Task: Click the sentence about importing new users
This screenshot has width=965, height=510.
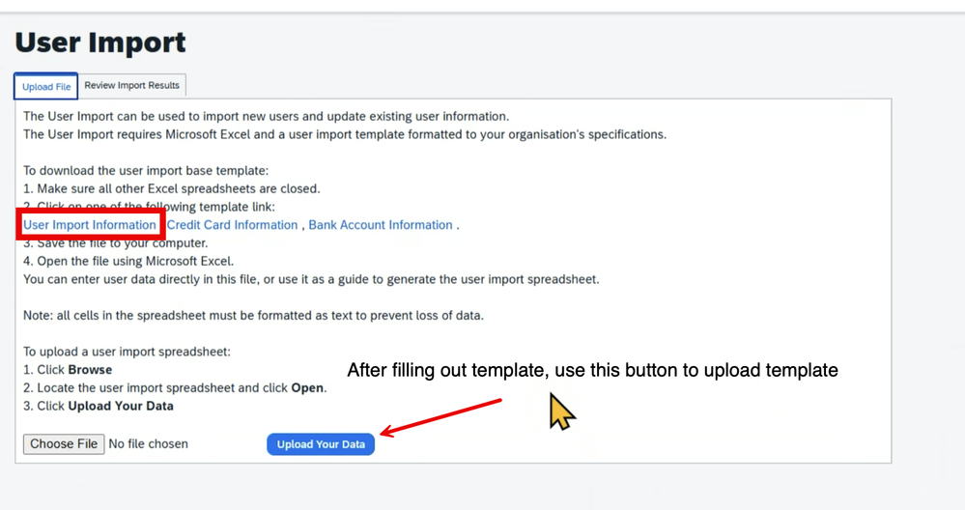Action: 267,117
